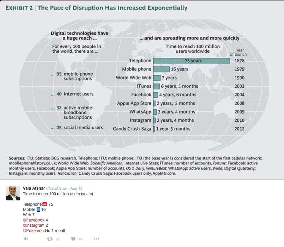Viewport: 284px width, 247px height.
Task: Click the Candy Crush Saga chart label
Action: pyautogui.click(x=132, y=129)
